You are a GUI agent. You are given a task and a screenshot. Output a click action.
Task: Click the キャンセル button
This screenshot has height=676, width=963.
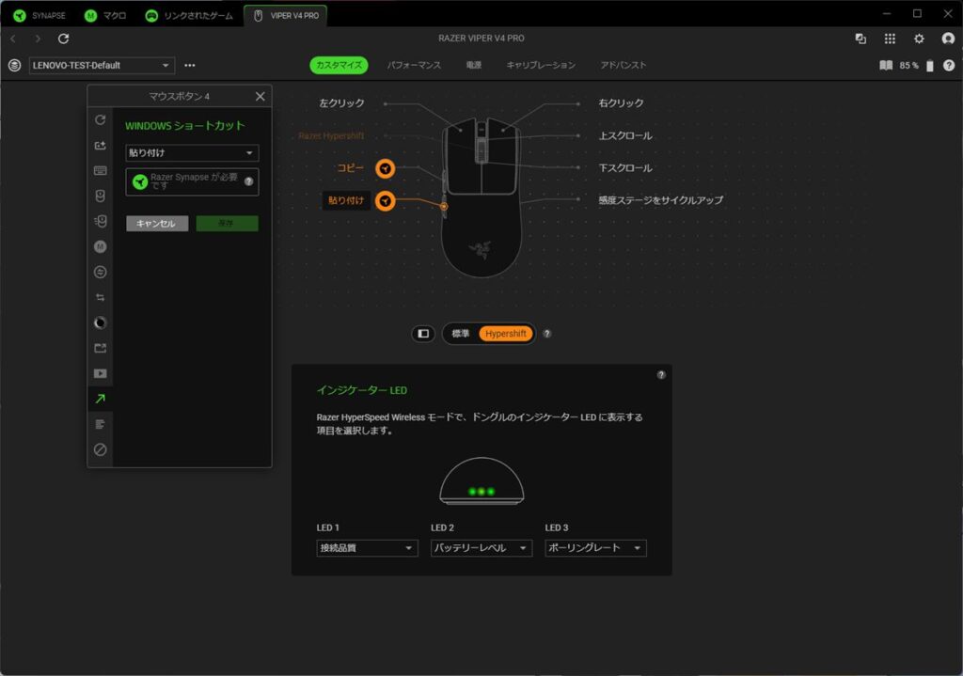point(157,224)
